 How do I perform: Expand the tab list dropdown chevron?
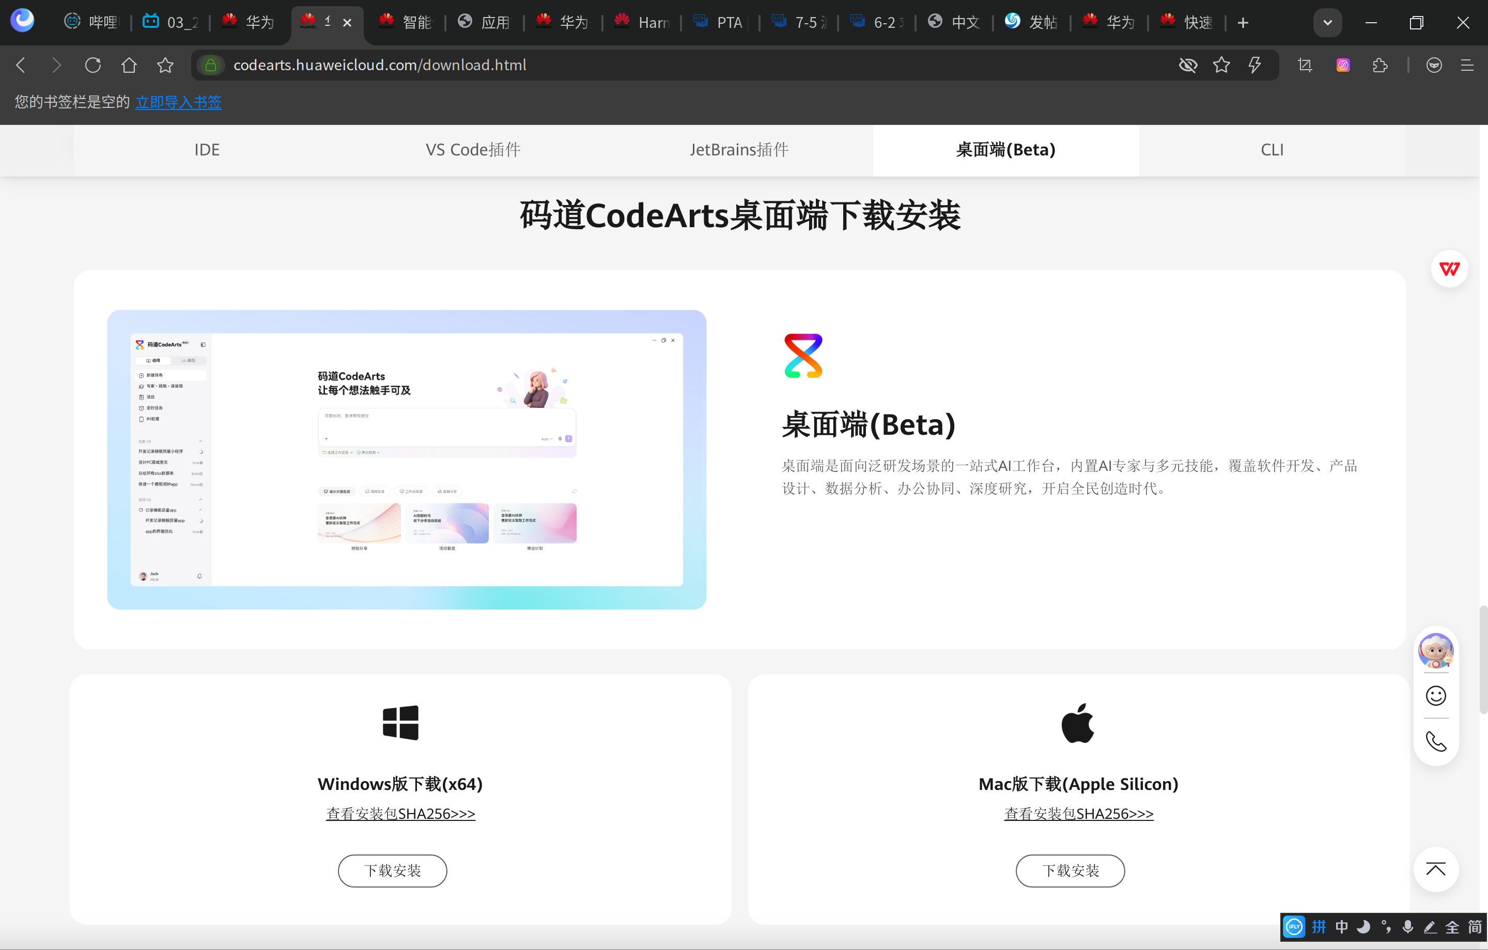point(1327,23)
